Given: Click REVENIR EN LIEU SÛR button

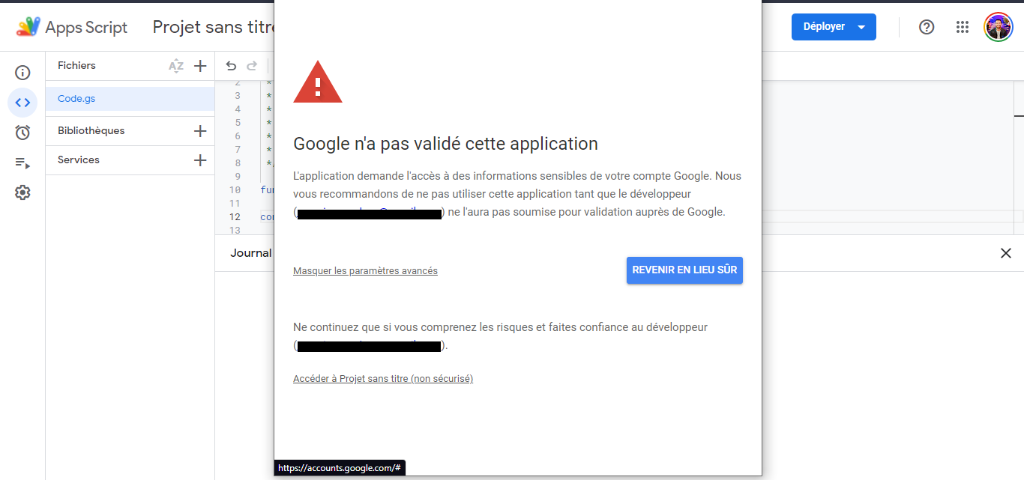Looking at the screenshot, I should [684, 270].
